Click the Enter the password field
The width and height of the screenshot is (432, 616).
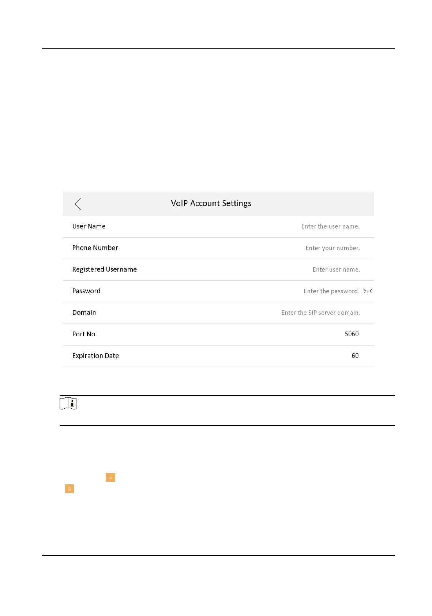[x=331, y=291]
